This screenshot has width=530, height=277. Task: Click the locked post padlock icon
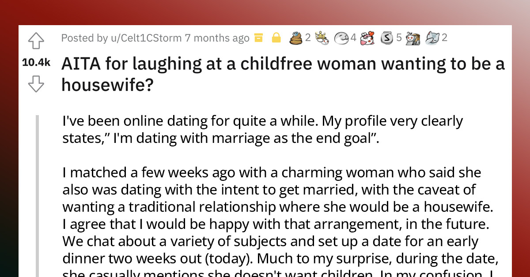point(276,37)
